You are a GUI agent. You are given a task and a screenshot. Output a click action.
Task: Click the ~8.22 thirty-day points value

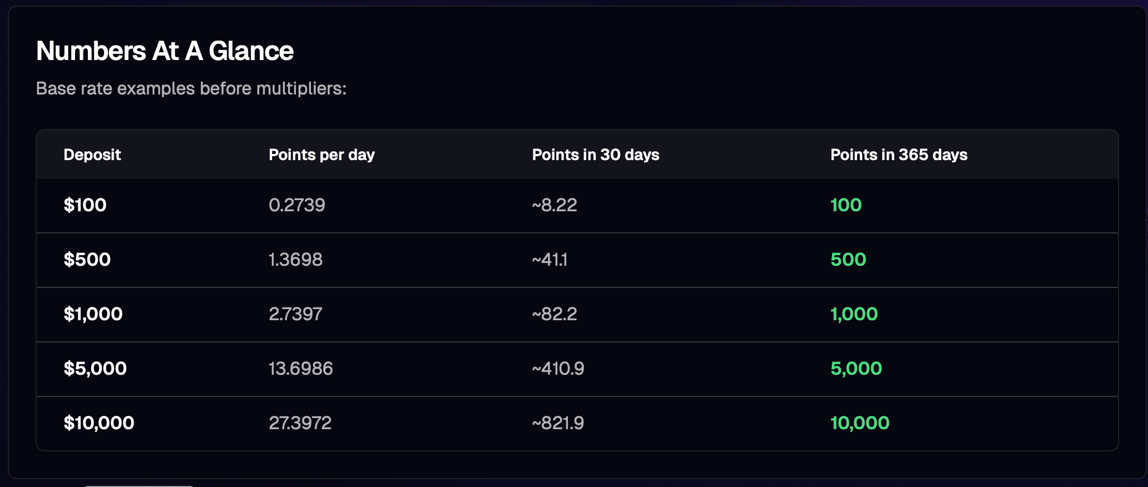click(554, 205)
